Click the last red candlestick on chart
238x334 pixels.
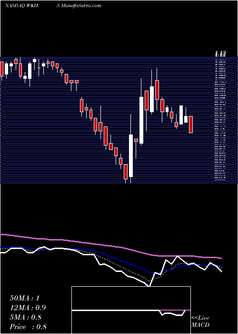[x=191, y=125]
